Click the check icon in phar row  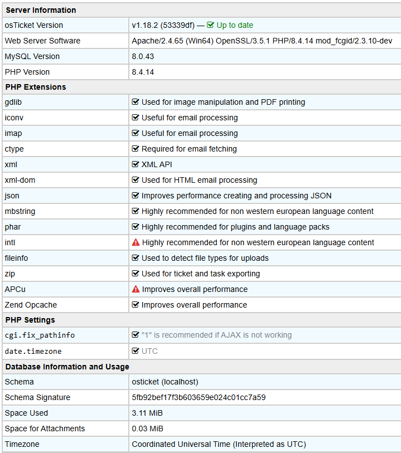[x=136, y=227]
